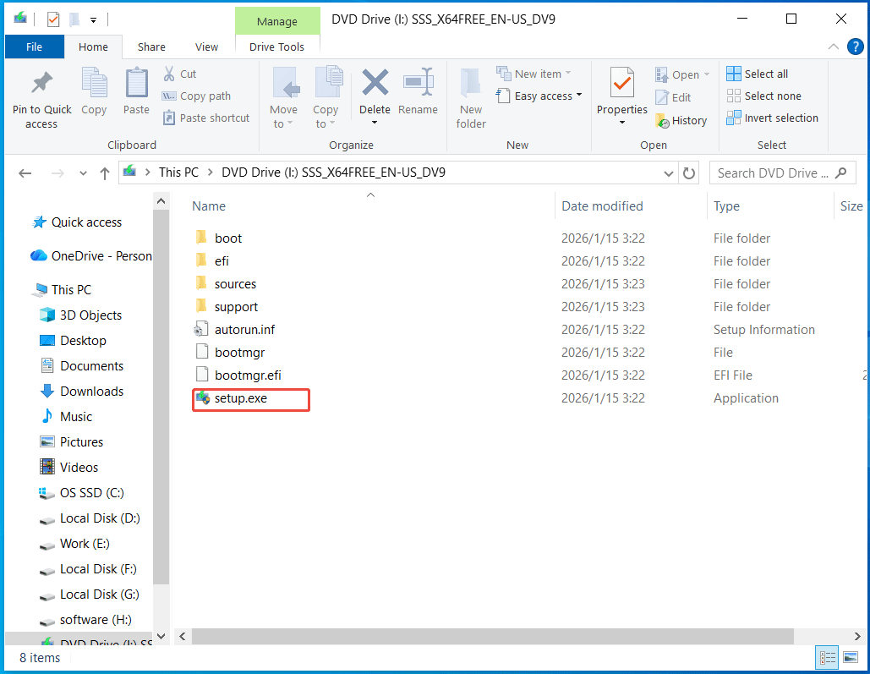The width and height of the screenshot is (870, 674).
Task: Click the Copy ribbon icon
Action: point(94,83)
